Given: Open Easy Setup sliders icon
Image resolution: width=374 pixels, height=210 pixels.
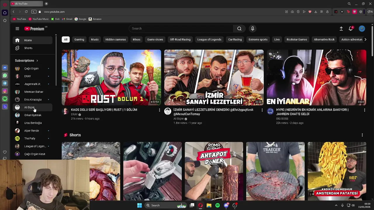Looking at the screenshot, I should click(321, 12).
